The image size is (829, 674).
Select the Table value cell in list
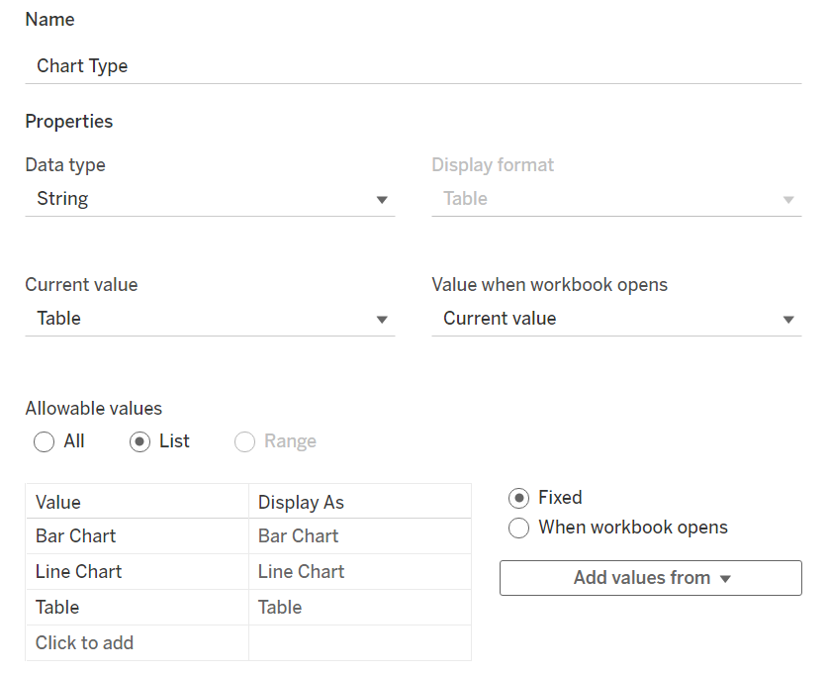tap(137, 608)
